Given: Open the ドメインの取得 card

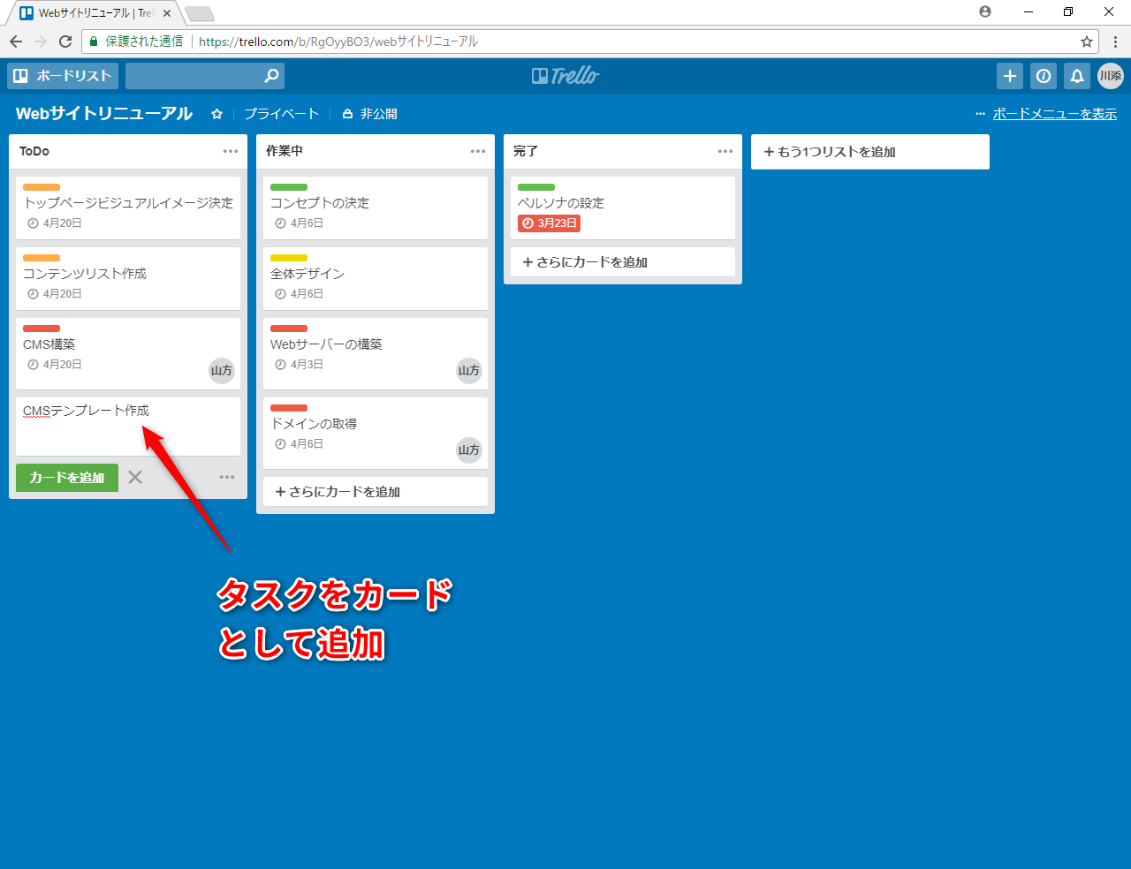Looking at the screenshot, I should (376, 433).
